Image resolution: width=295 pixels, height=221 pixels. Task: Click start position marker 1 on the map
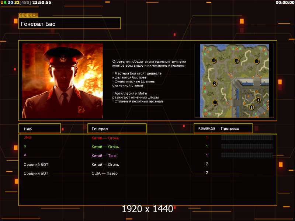pyautogui.click(x=214, y=60)
